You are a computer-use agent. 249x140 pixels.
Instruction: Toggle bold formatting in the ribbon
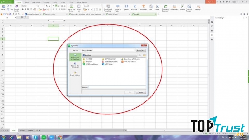pos(23,9)
